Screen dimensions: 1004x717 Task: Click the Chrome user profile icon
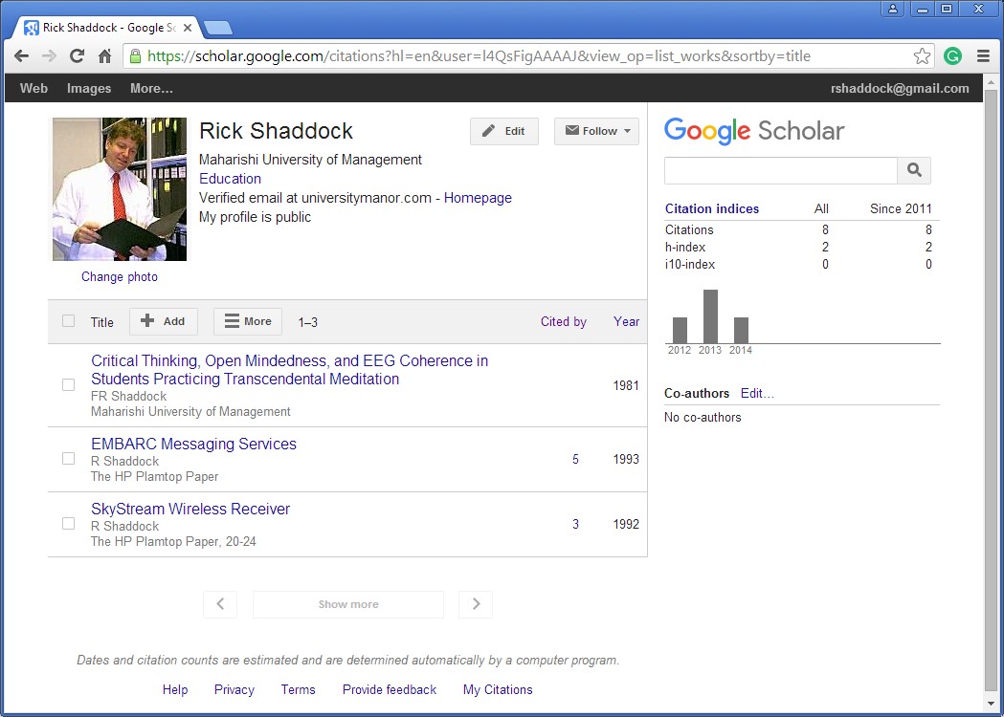click(x=893, y=9)
